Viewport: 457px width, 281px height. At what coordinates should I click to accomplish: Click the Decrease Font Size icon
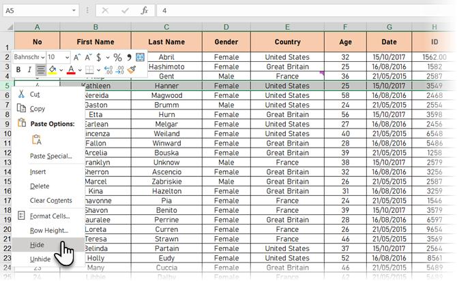pos(88,57)
